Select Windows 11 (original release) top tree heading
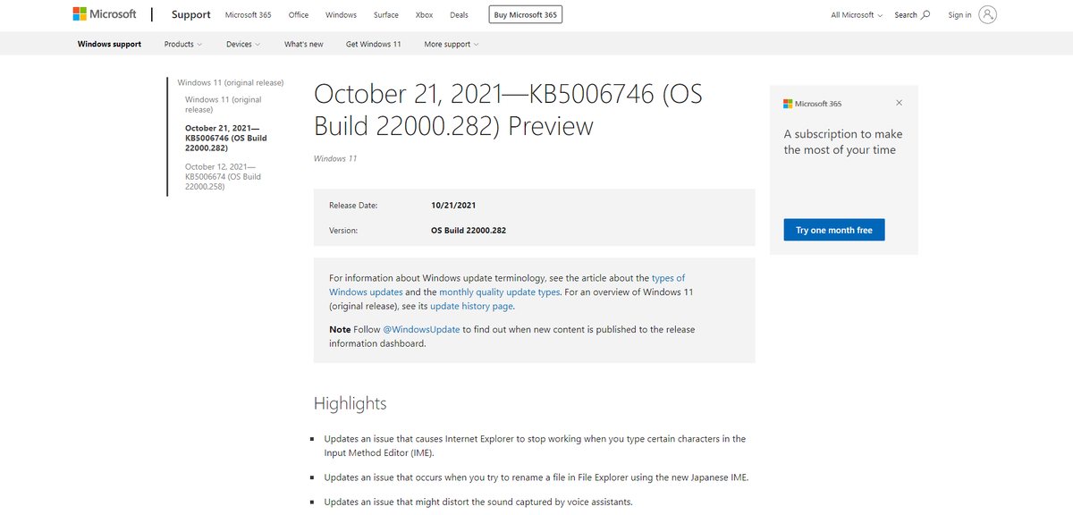This screenshot has width=1073, height=515. click(231, 82)
